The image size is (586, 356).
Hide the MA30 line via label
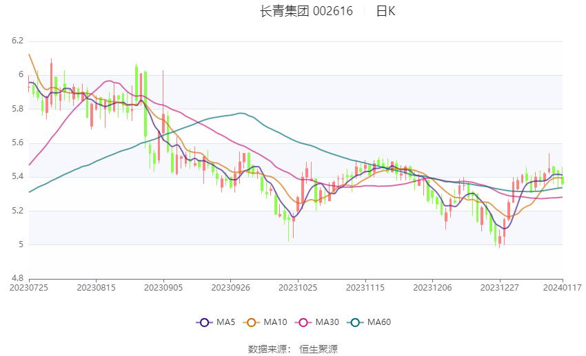(x=327, y=322)
